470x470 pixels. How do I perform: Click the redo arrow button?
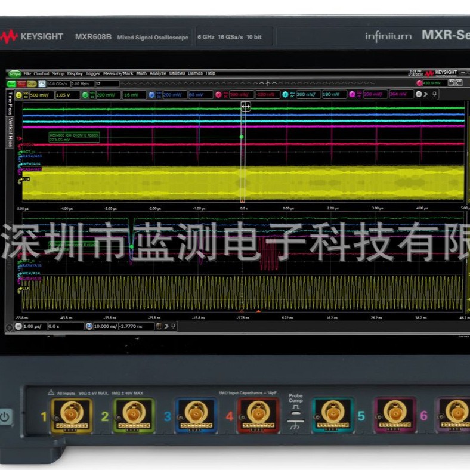[x=459, y=83]
